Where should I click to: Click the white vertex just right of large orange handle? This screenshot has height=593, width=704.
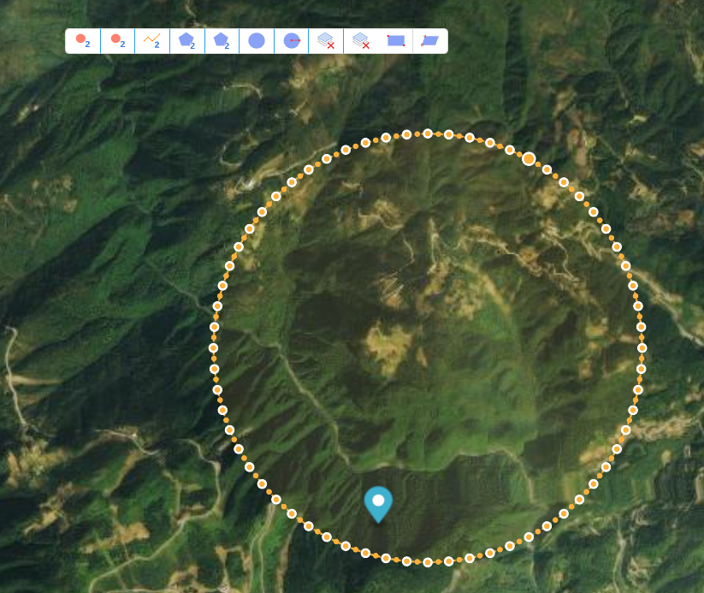pyautogui.click(x=547, y=169)
